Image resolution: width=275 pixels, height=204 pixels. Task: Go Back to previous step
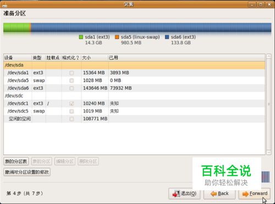(x=219, y=194)
